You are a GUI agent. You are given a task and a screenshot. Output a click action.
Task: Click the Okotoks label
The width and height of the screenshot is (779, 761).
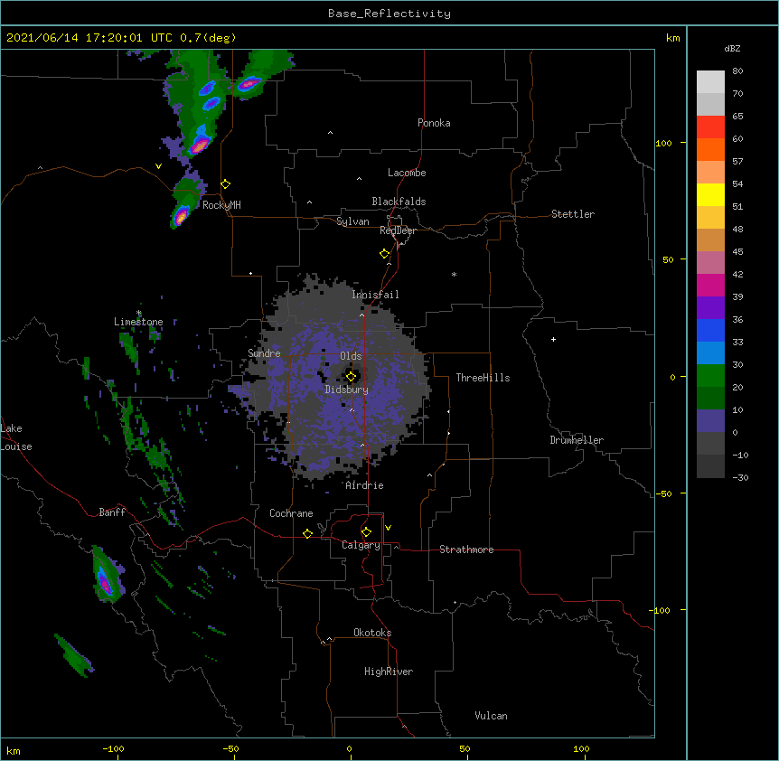coord(372,633)
